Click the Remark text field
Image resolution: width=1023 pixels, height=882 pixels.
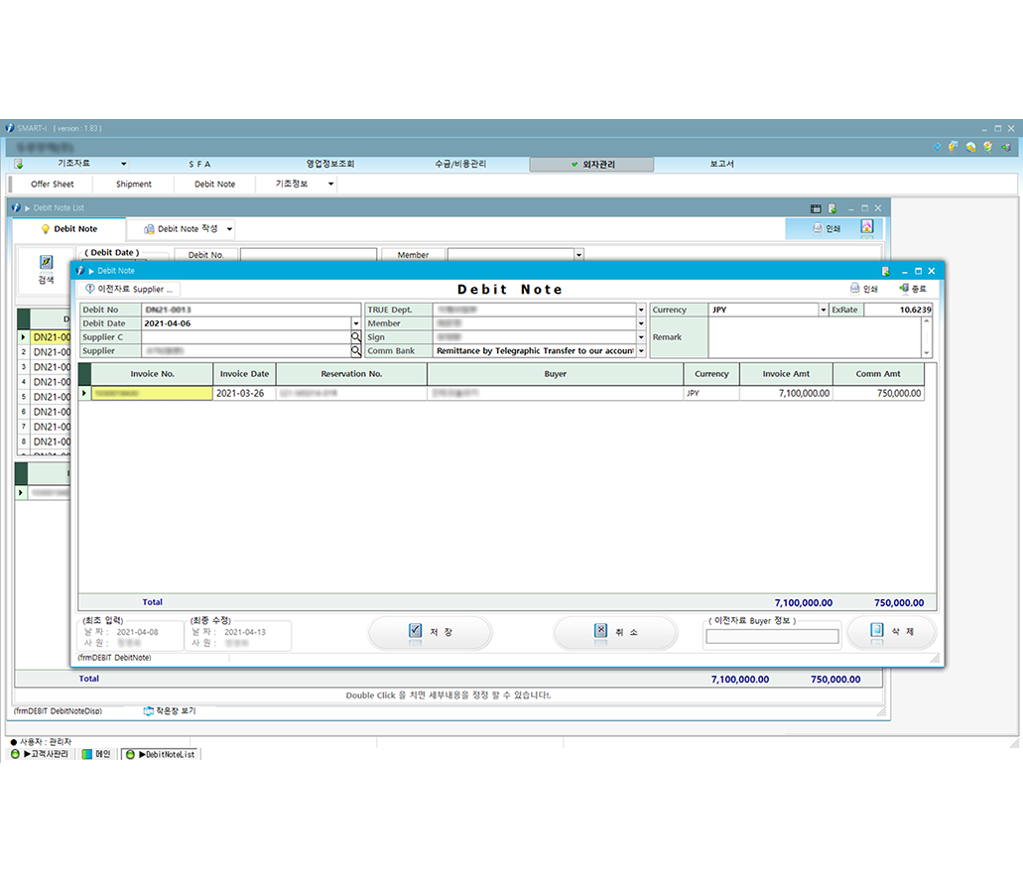[814, 337]
